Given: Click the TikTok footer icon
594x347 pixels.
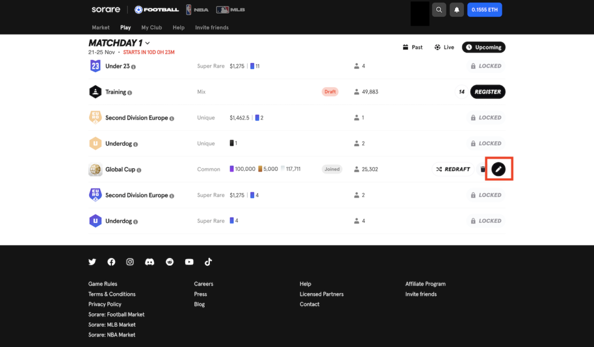Looking at the screenshot, I should coord(208,262).
